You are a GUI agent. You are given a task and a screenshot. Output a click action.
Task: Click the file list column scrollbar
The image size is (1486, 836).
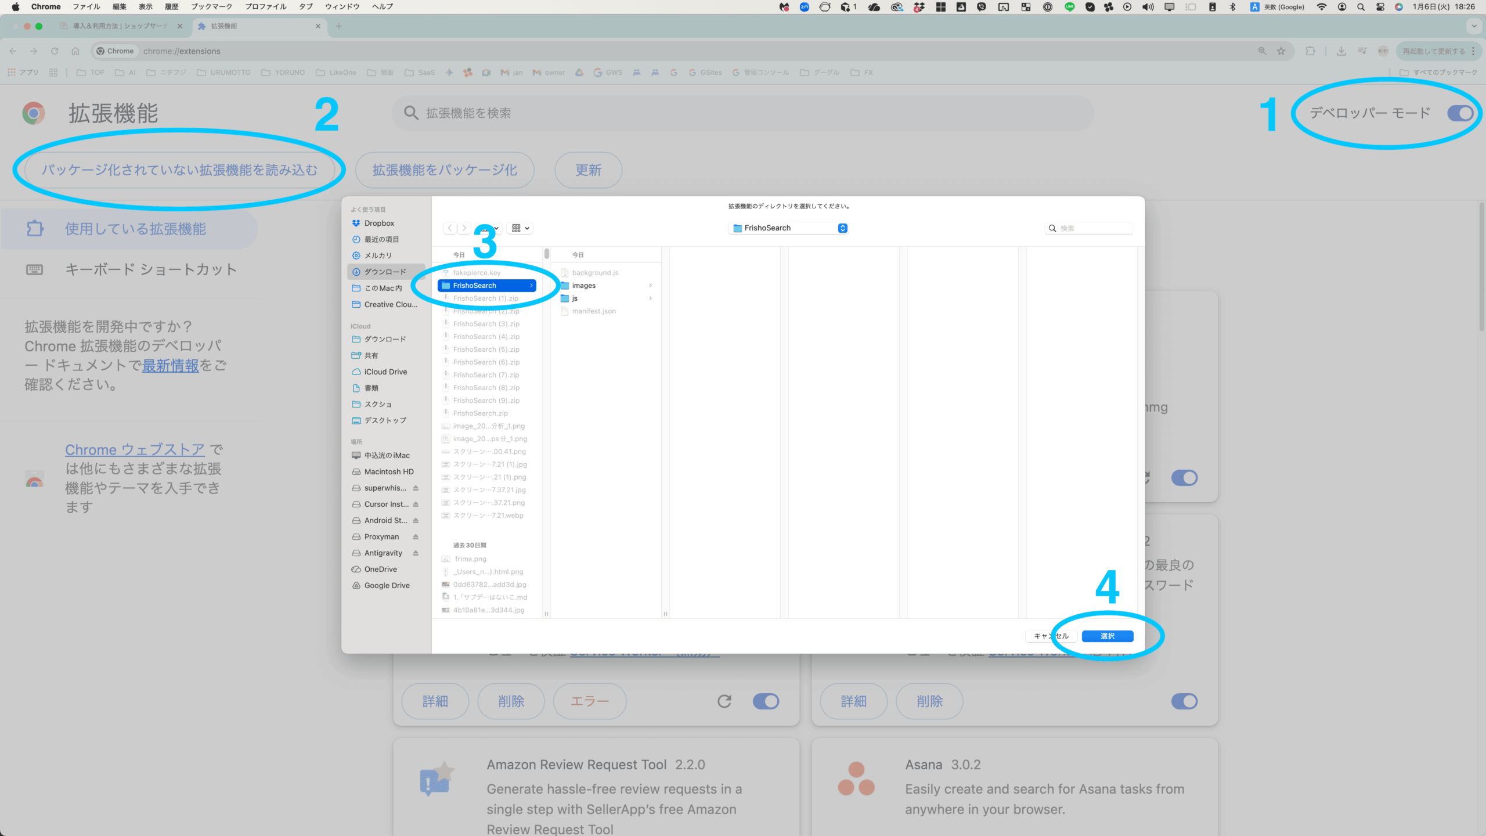pos(546,254)
